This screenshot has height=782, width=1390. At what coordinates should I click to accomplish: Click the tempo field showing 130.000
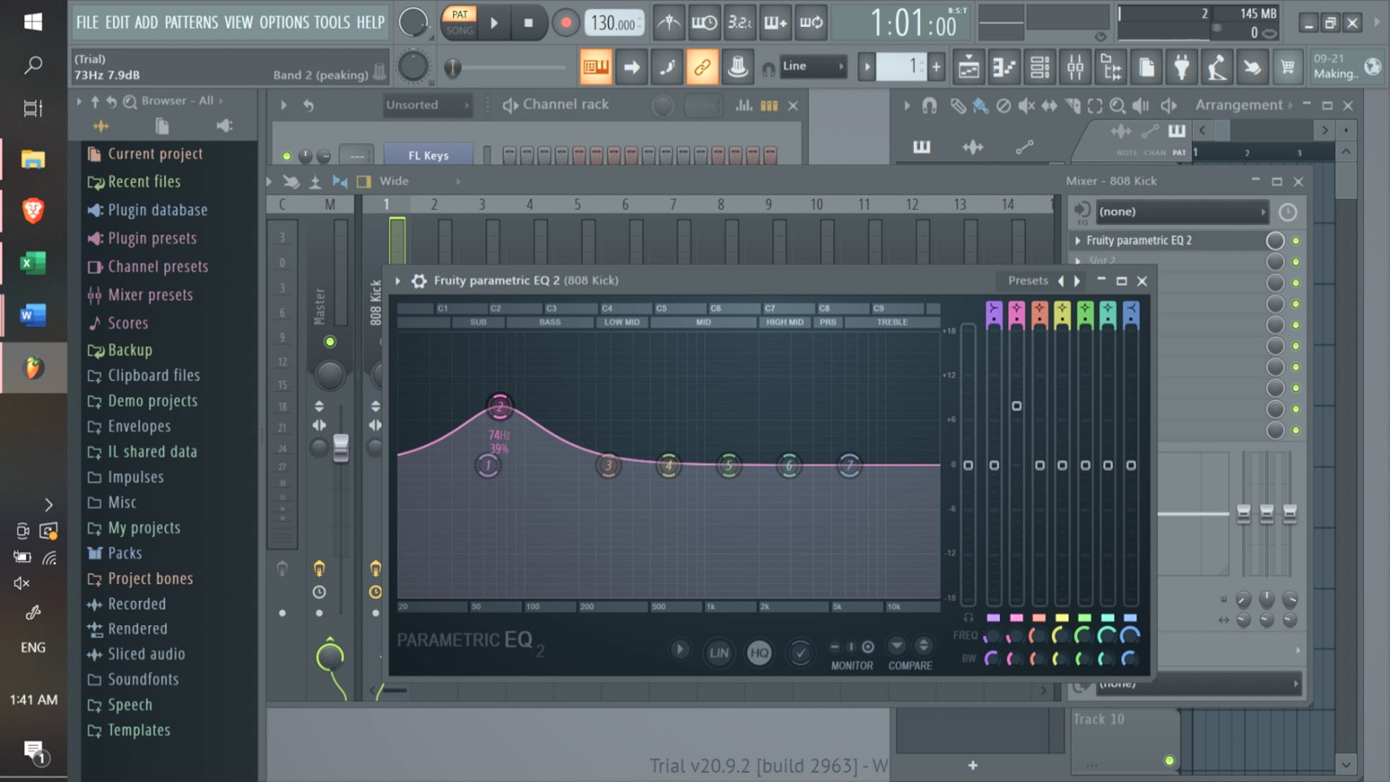[613, 24]
